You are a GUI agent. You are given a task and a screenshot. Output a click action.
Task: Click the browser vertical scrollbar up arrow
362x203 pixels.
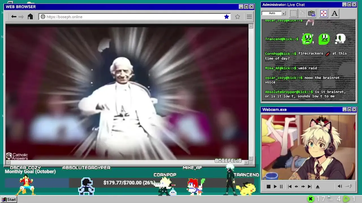click(x=251, y=26)
